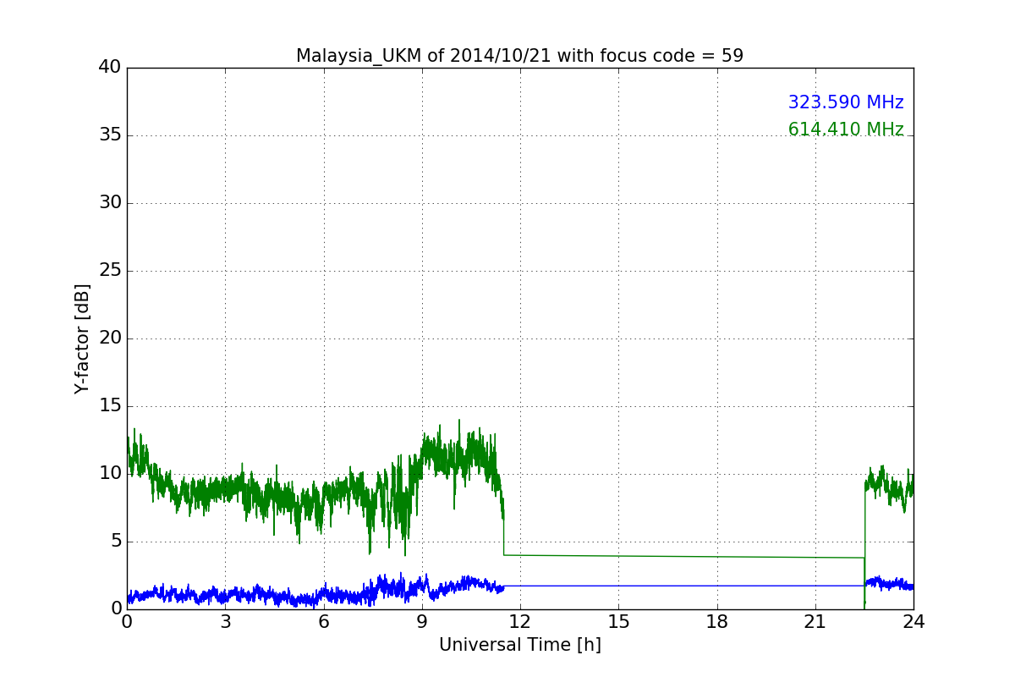Click the green trace peak near 10 h

[x=459, y=421]
